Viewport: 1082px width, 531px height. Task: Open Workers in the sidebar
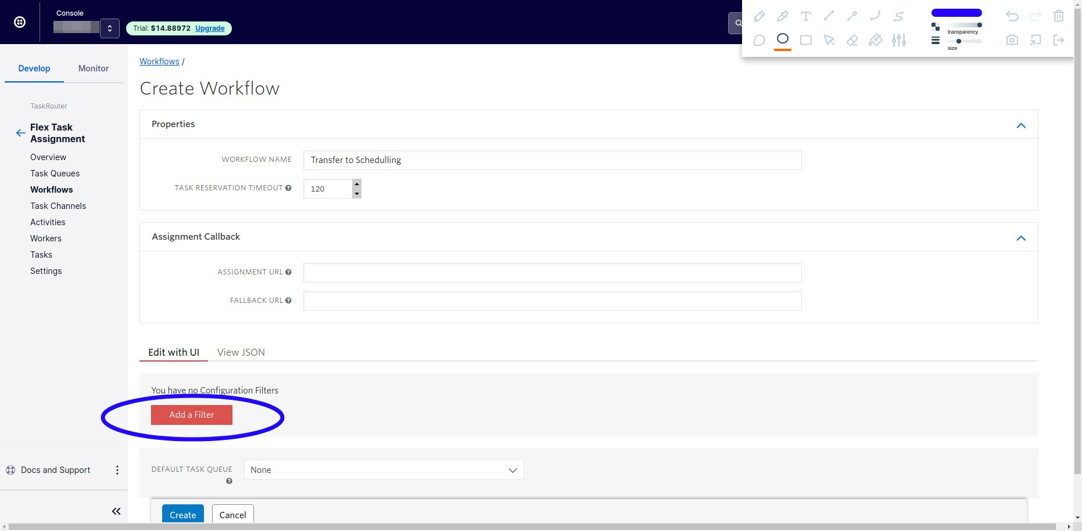[x=46, y=239]
